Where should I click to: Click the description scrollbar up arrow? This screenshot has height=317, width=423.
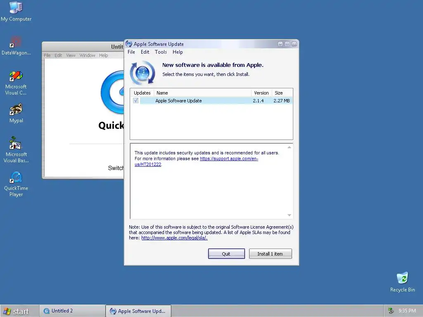(289, 147)
